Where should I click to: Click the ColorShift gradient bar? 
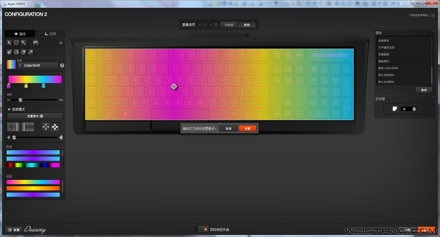35,79
